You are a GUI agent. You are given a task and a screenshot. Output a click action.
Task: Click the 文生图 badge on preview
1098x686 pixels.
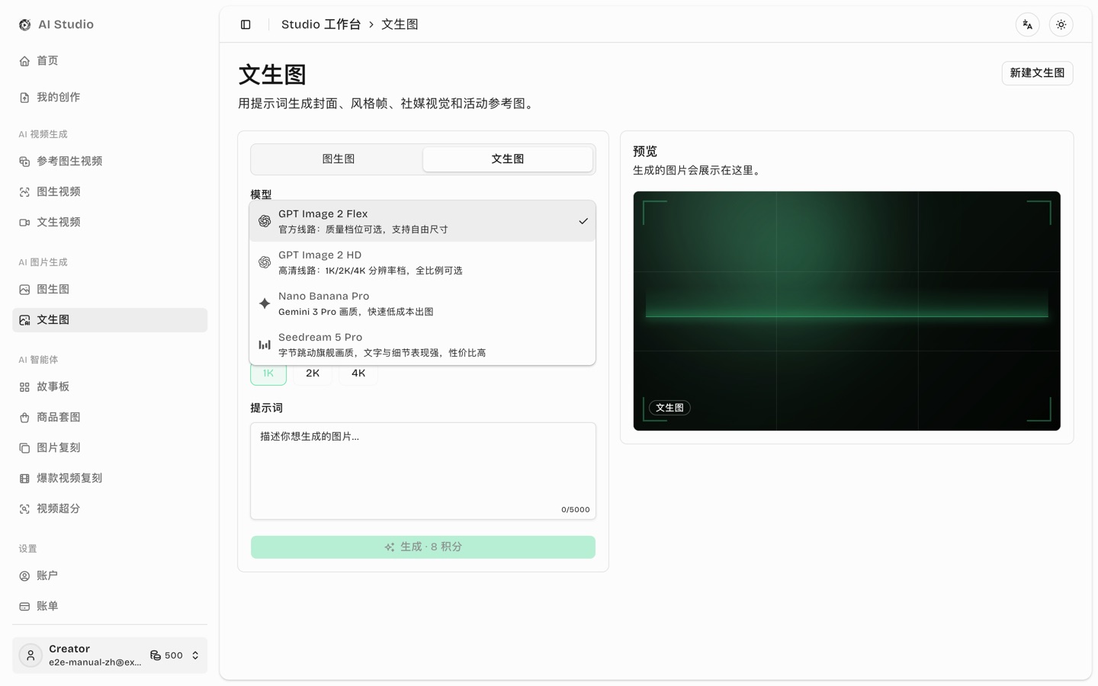coord(669,408)
